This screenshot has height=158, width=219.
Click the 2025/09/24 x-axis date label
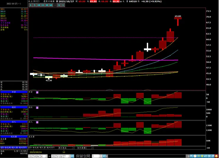point(36,152)
